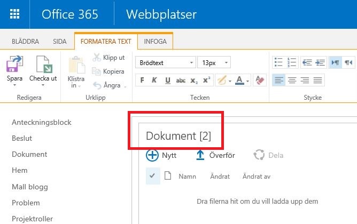Click the Nytt plus icon
Image resolution: width=357 pixels, height=224 pixels.
[x=152, y=155]
